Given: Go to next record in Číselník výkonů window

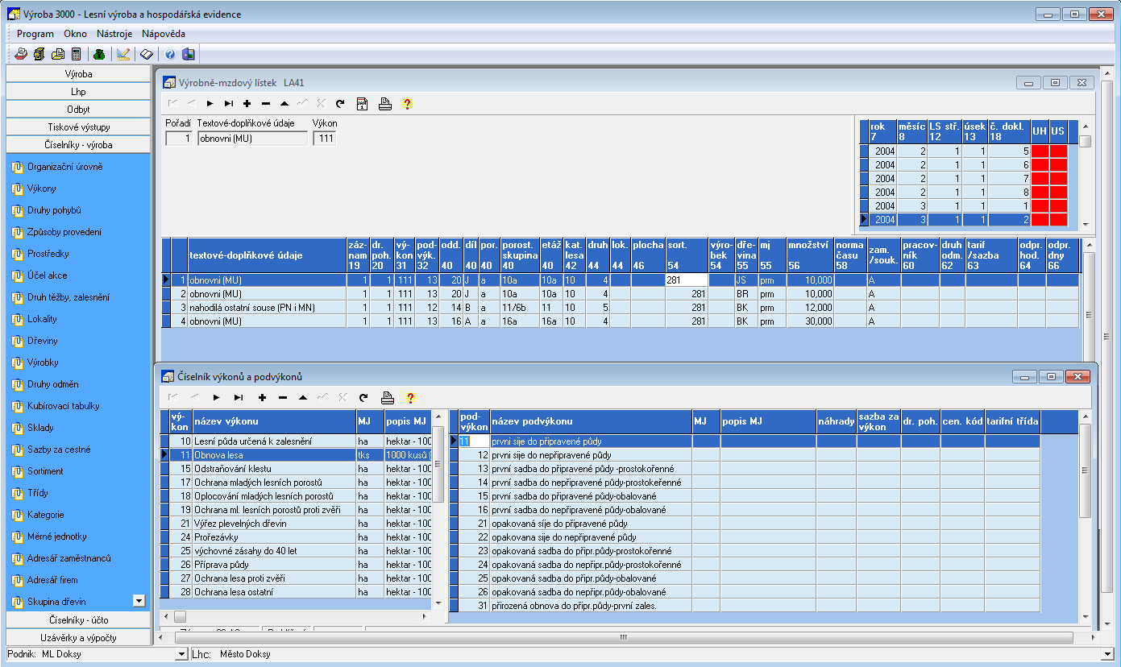Looking at the screenshot, I should (216, 397).
